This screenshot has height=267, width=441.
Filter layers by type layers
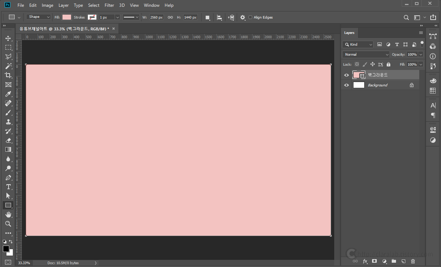[397, 45]
